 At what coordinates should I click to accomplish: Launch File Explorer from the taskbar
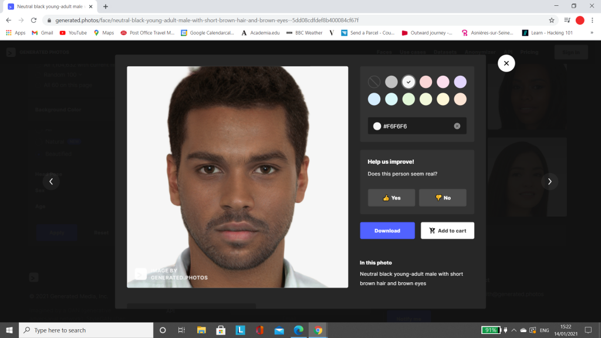pos(201,330)
